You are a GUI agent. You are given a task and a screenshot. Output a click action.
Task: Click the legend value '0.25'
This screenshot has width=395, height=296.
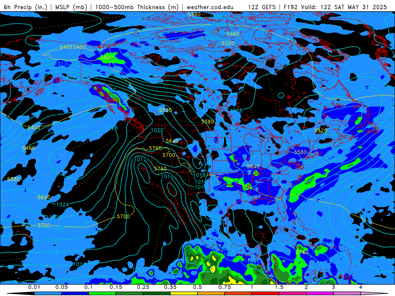[143, 287]
